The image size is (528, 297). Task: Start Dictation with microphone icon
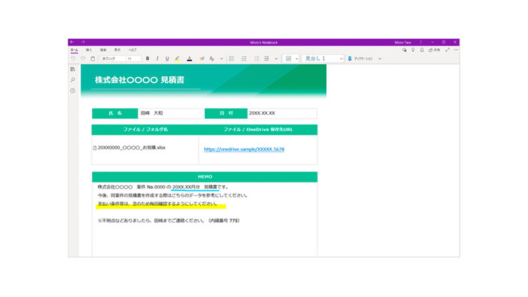pyautogui.click(x=350, y=58)
